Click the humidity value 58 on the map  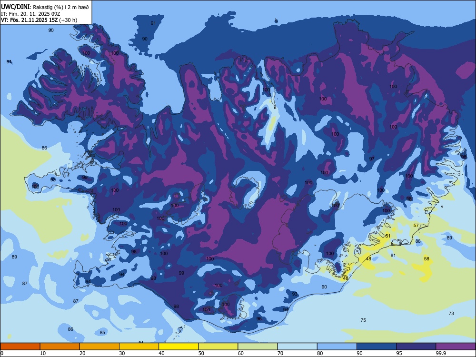[426, 258]
